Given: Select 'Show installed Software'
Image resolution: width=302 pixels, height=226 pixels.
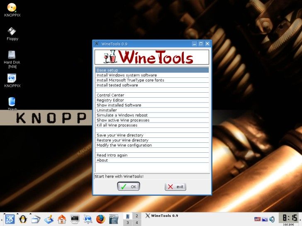Looking at the screenshot, I should coord(152,105).
